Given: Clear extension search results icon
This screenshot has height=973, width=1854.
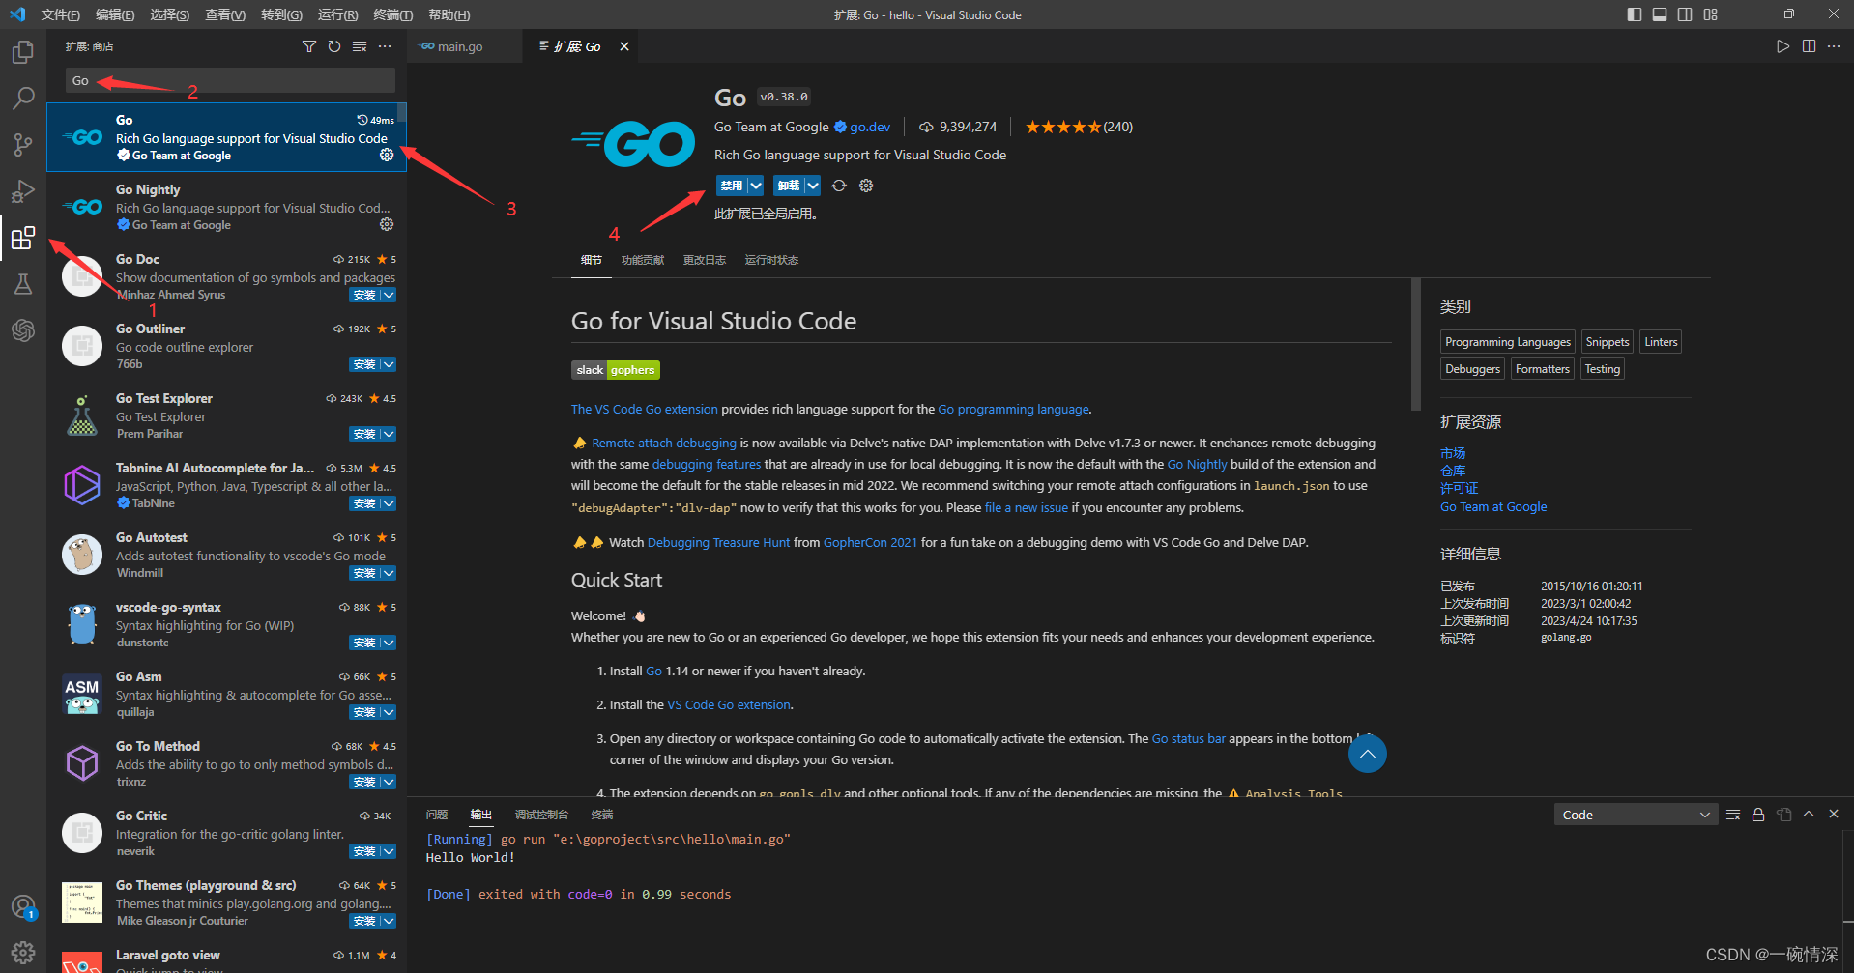Looking at the screenshot, I should point(360,46).
